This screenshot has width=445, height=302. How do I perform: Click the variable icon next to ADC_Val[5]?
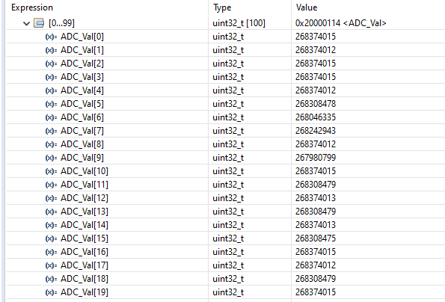[x=51, y=104]
